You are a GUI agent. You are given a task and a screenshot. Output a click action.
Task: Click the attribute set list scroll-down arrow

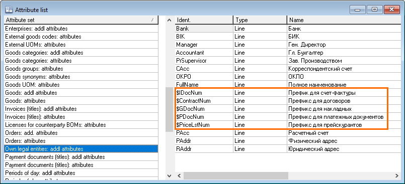click(x=170, y=176)
